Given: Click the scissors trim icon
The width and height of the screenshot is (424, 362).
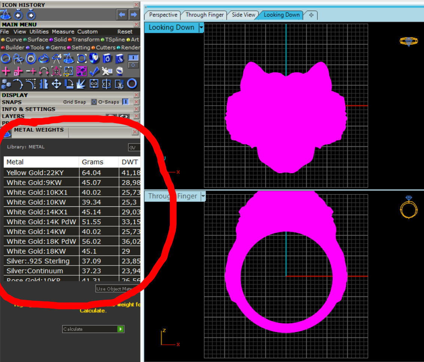Looking at the screenshot, I should (119, 84).
